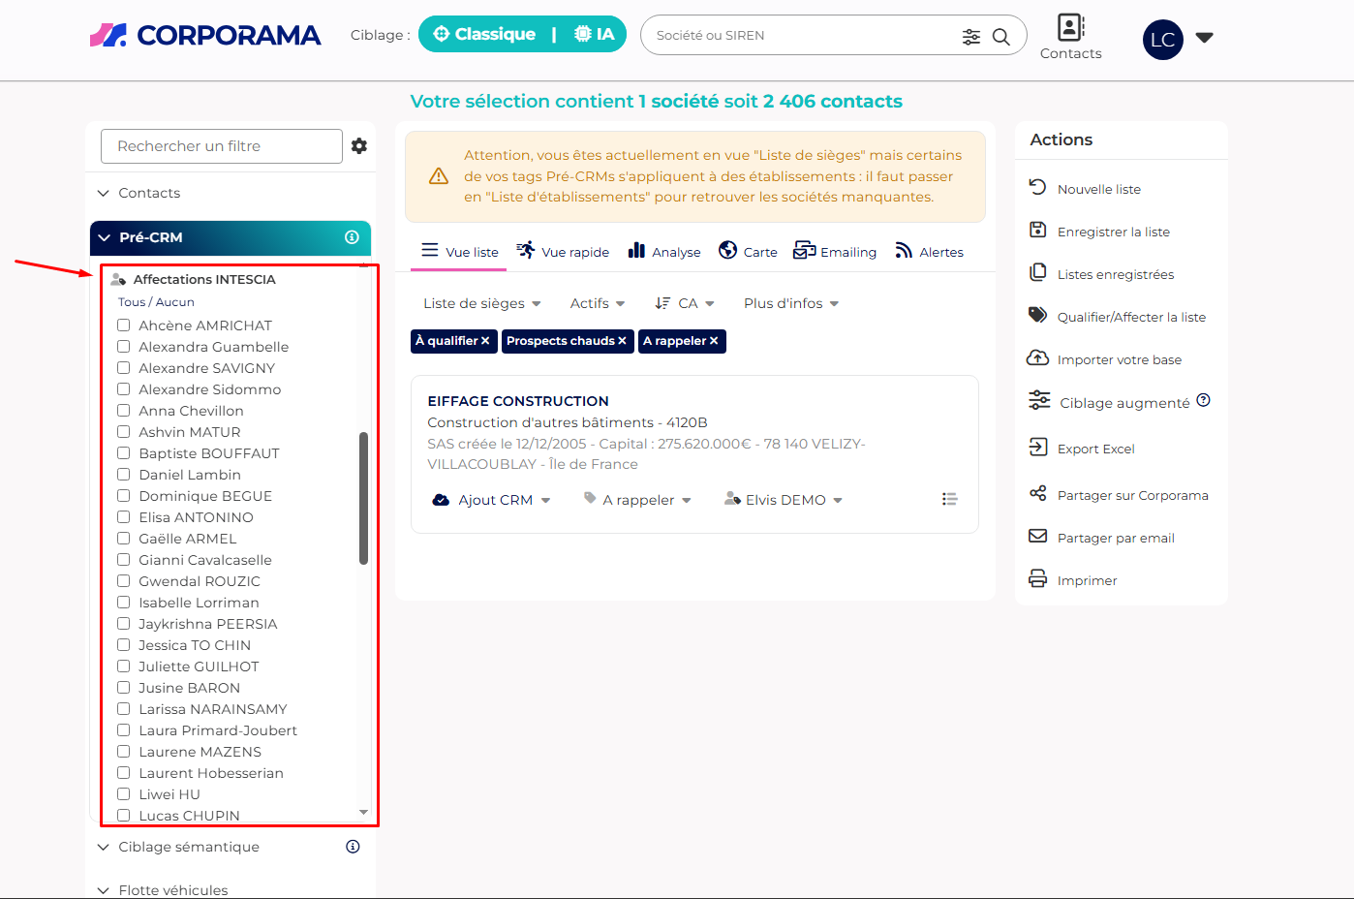Open advanced search sliders icon

click(x=970, y=37)
